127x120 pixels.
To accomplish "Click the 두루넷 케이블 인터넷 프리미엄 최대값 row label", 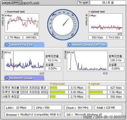I will (x=25, y=92).
